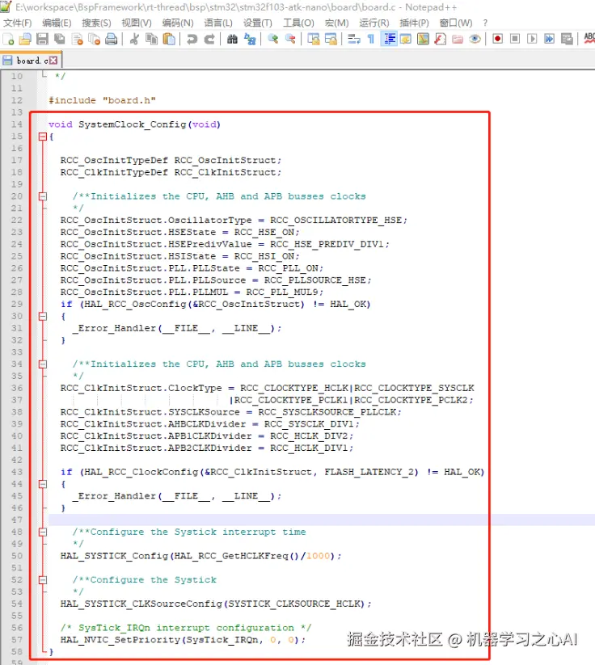Open the 运行(R) menu
595x665 pixels.
[x=373, y=23]
